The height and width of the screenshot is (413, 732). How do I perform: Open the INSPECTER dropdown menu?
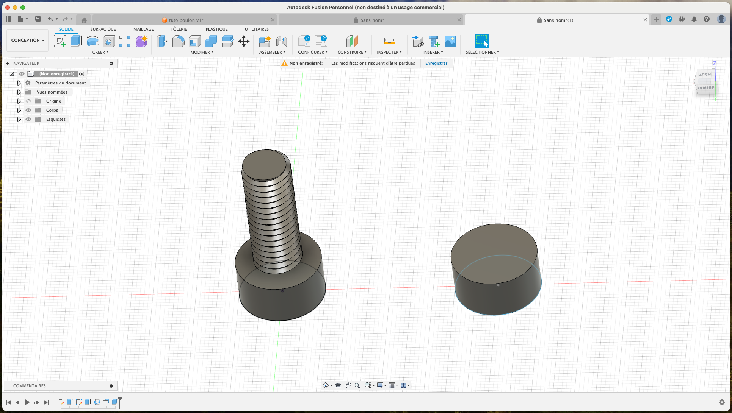(x=389, y=52)
